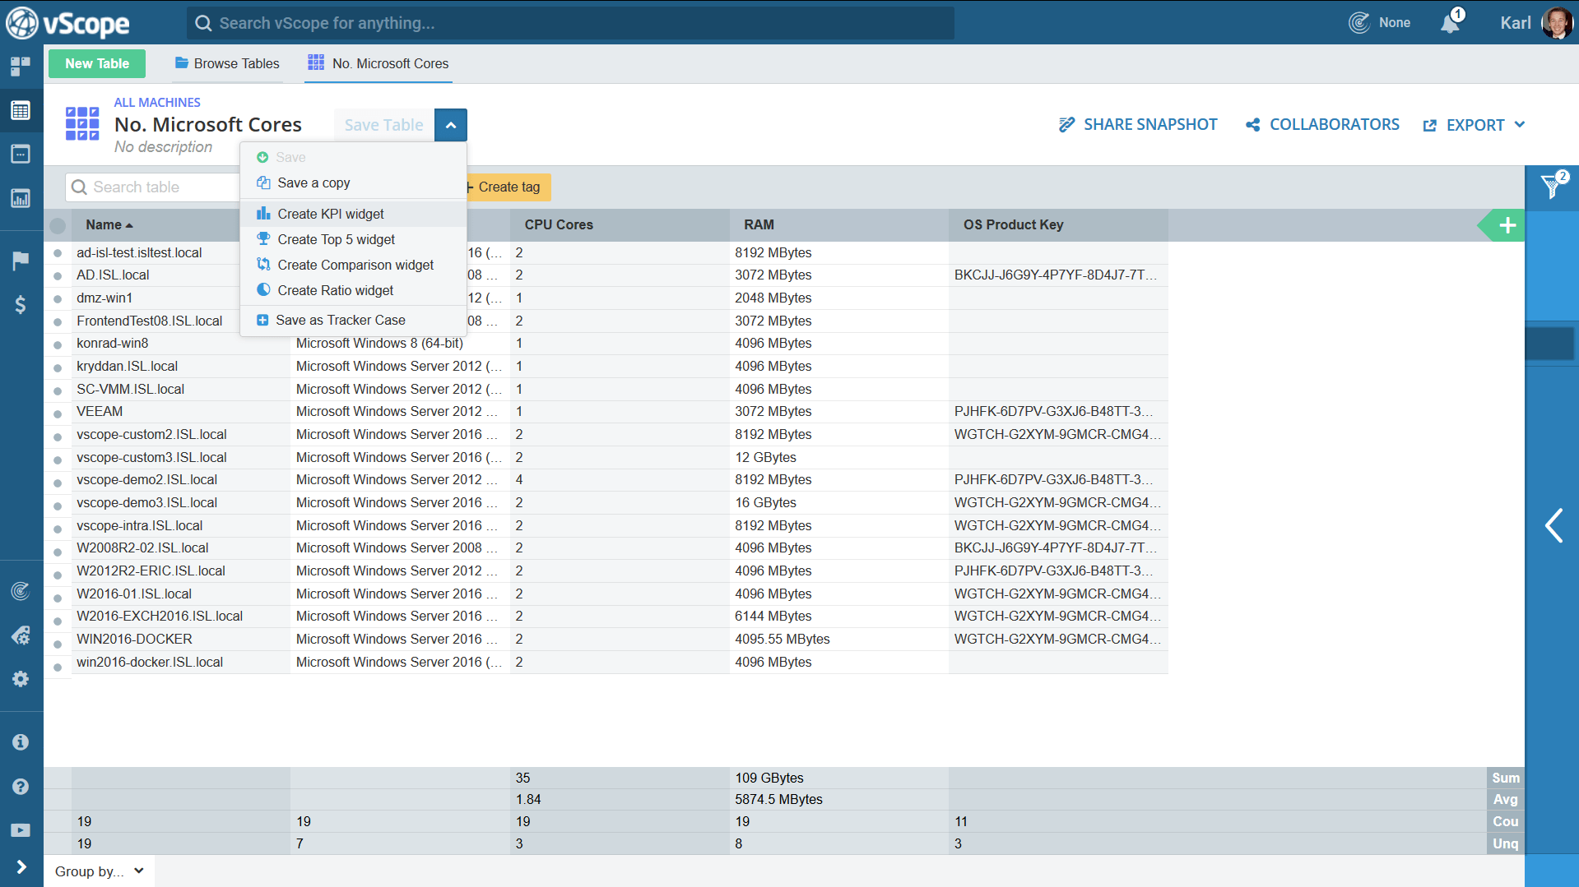Choose Create Comparison widget

click(354, 265)
